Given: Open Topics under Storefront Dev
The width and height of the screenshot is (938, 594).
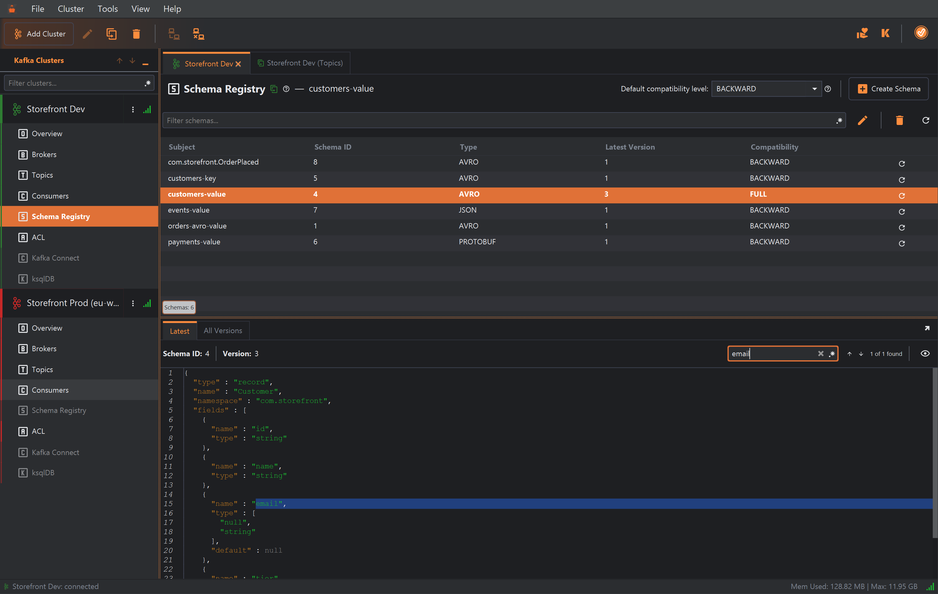Looking at the screenshot, I should (80, 175).
